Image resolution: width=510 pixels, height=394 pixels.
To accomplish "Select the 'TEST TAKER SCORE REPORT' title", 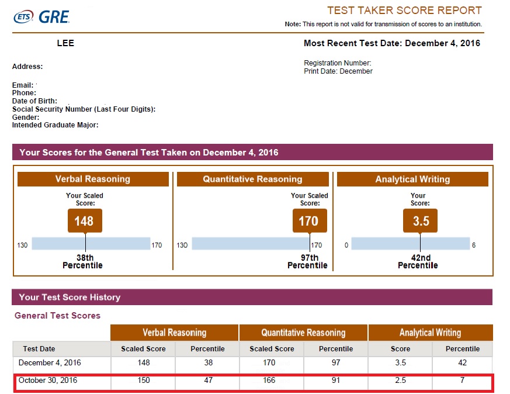I will (404, 11).
